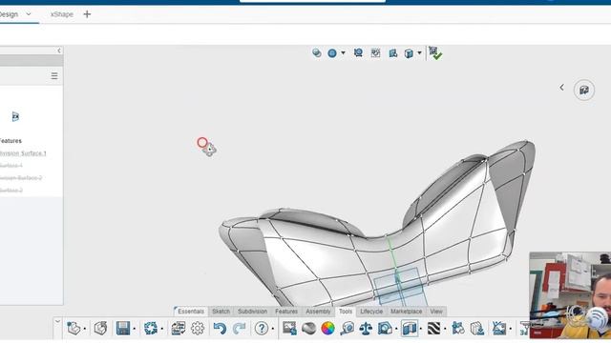This screenshot has height=343, width=611.
Task: Open dropdown arrow next to cube view icon
Action: (x=419, y=53)
